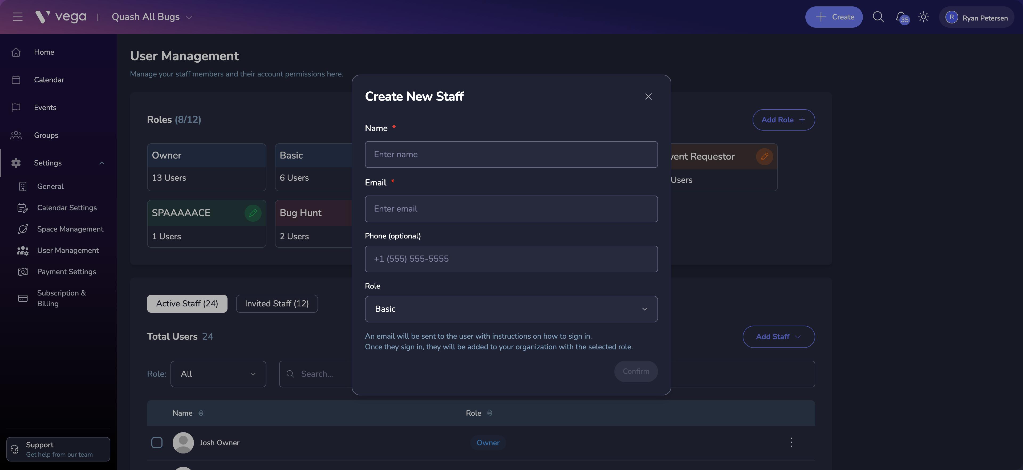The image size is (1023, 470).
Task: Toggle light mode with the sun icon
Action: (924, 17)
